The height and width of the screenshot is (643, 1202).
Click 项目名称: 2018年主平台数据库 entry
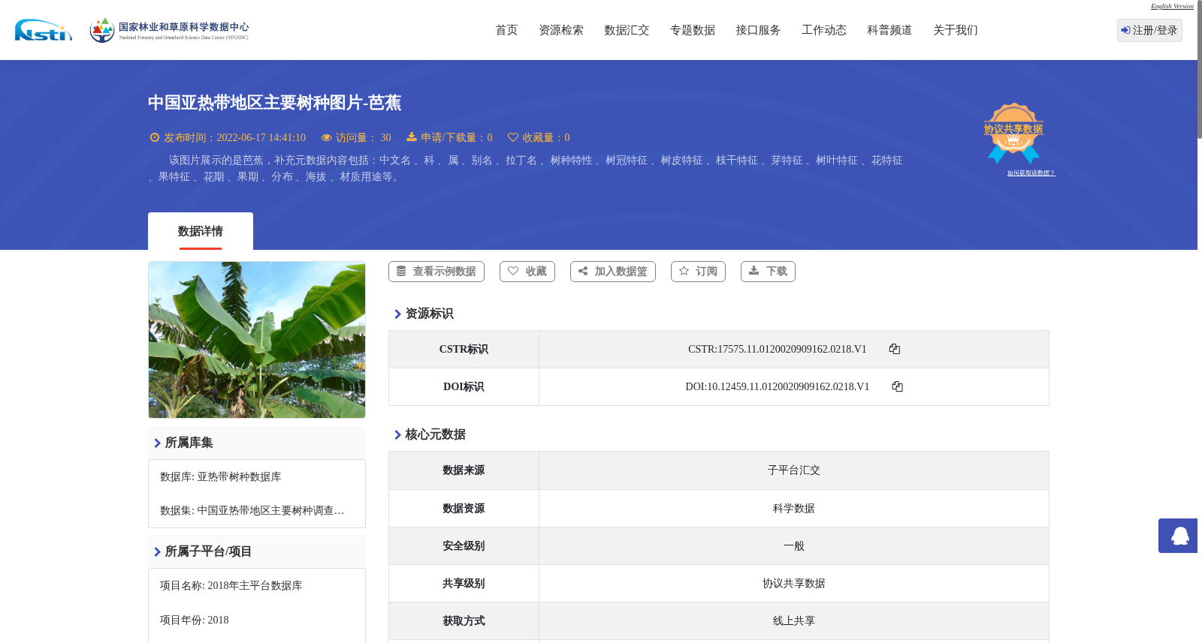coord(231,586)
